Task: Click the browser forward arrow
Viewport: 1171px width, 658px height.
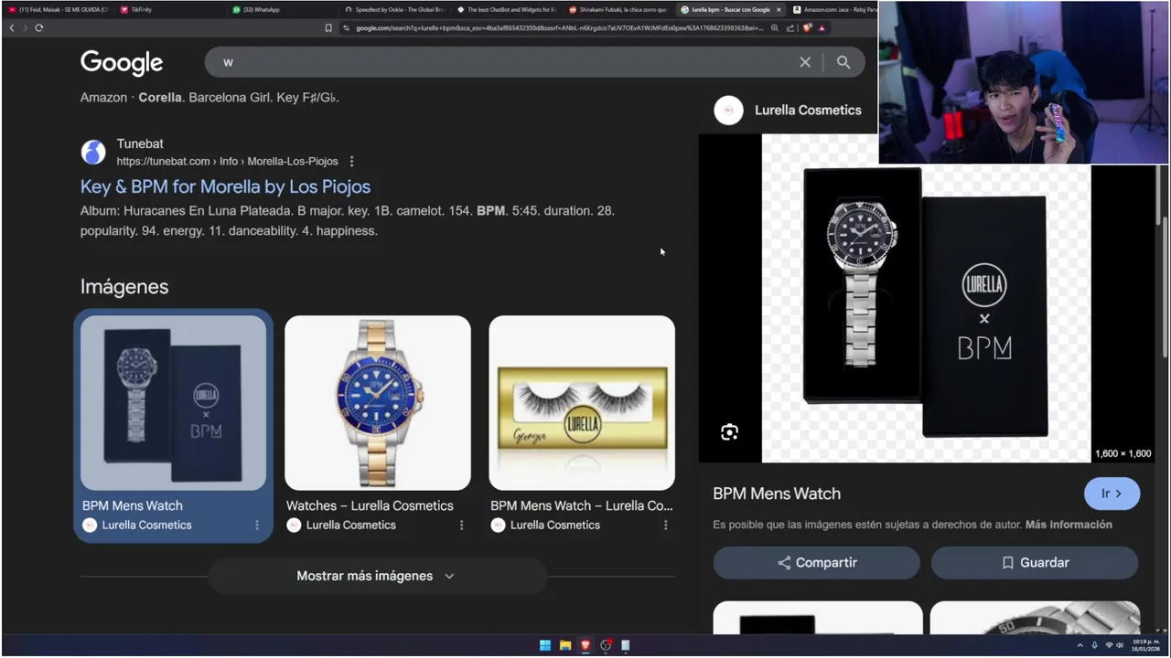Action: [25, 27]
